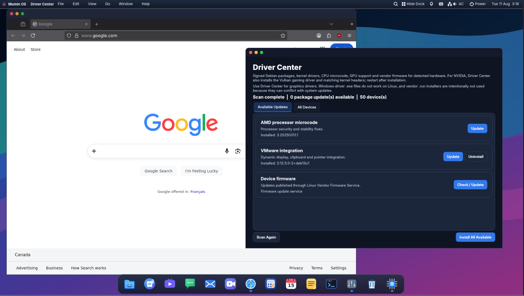Image resolution: width=524 pixels, height=296 pixels.
Task: Open the browser extensions puzzle icon
Action: (x=329, y=36)
